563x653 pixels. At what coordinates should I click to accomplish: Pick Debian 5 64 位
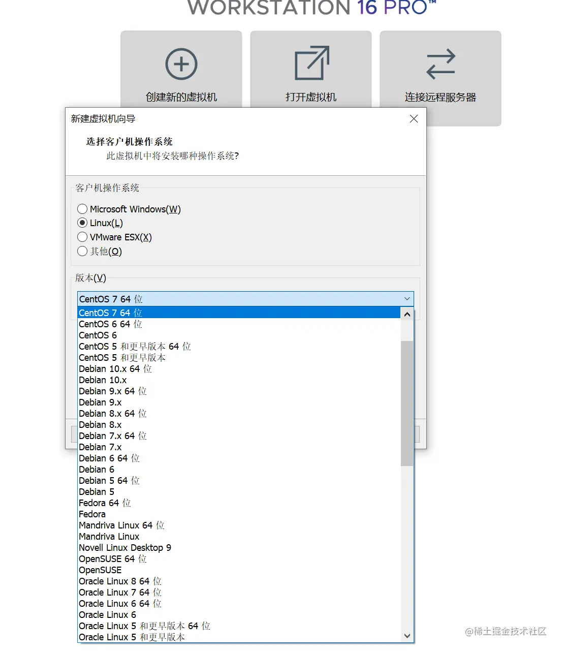[239, 480]
